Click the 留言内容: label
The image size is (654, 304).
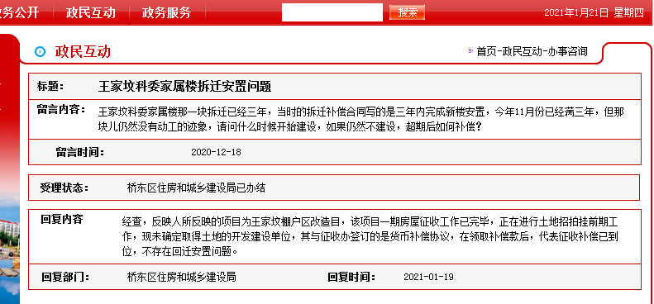point(61,109)
